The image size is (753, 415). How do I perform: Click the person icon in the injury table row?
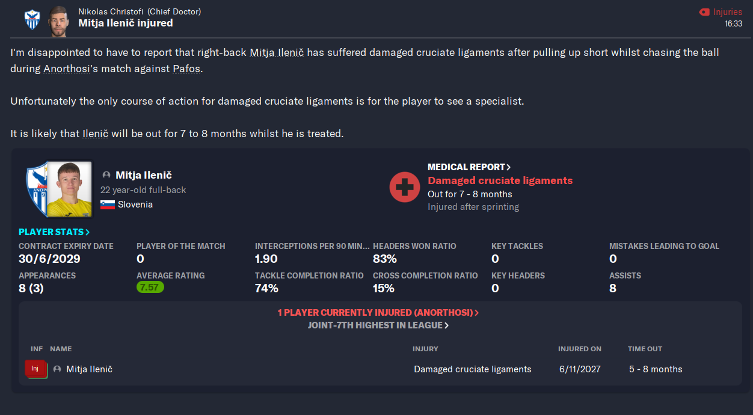pyautogui.click(x=58, y=369)
